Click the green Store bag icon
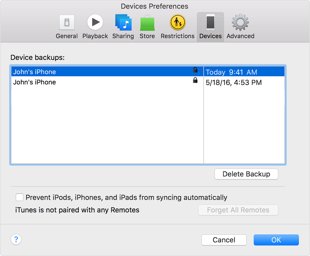This screenshot has height=256, width=310. pyautogui.click(x=147, y=23)
